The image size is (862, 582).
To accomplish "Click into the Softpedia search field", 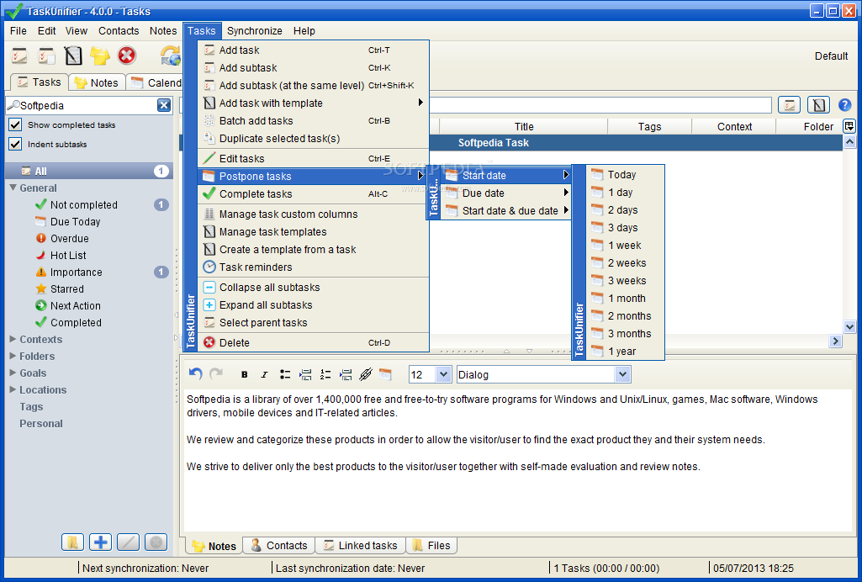I will (87, 105).
